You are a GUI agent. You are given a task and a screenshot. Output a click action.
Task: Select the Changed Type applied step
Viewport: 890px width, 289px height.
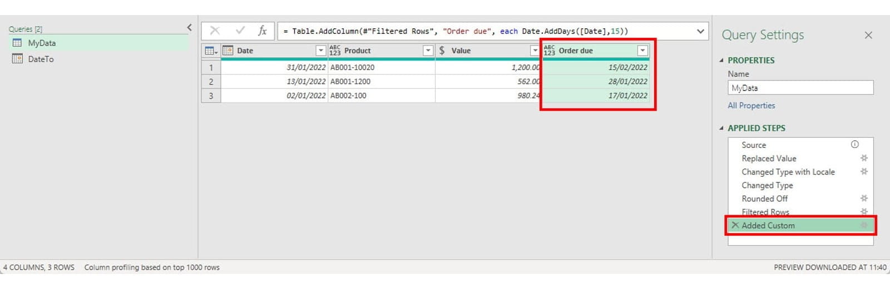point(767,185)
